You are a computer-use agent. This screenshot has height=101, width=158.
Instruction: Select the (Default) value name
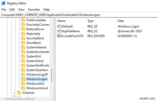click(x=67, y=26)
